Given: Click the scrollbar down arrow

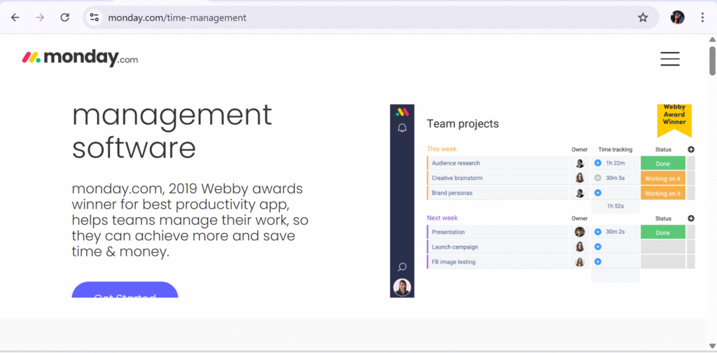Looking at the screenshot, I should tap(712, 346).
